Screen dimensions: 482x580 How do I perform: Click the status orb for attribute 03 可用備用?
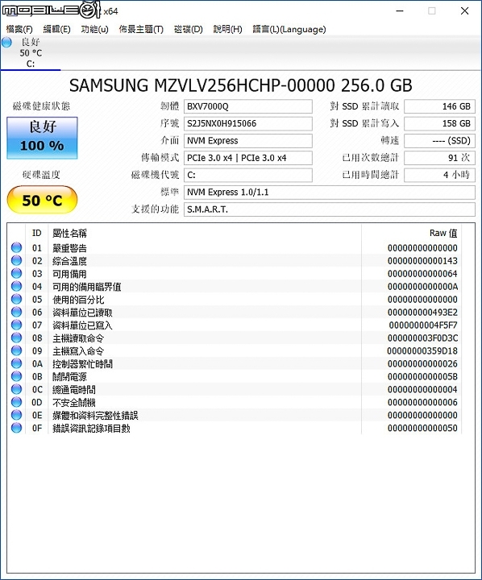click(16, 273)
